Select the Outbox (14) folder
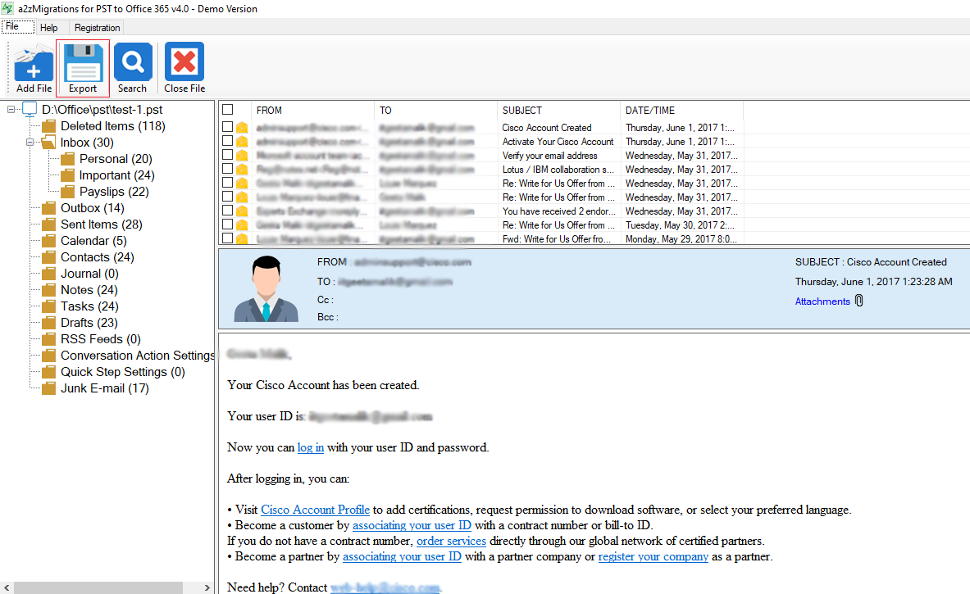Viewport: 970px width, 594px height. [92, 208]
